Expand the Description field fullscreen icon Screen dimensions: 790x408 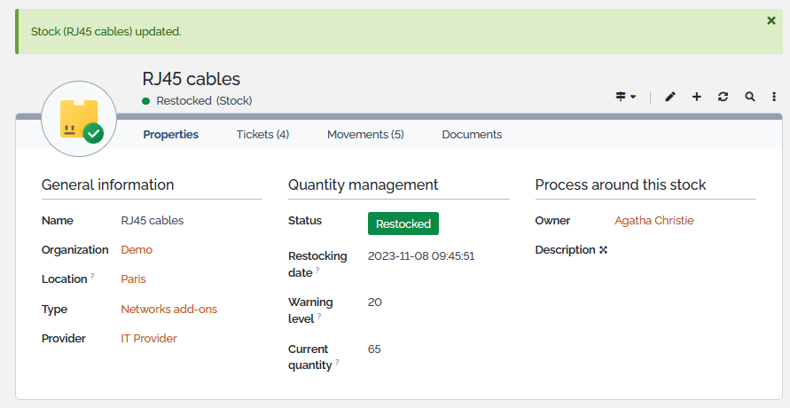[603, 250]
